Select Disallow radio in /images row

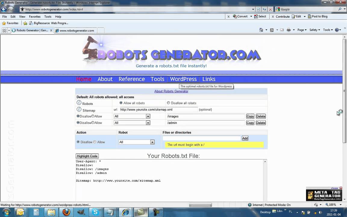(78, 116)
